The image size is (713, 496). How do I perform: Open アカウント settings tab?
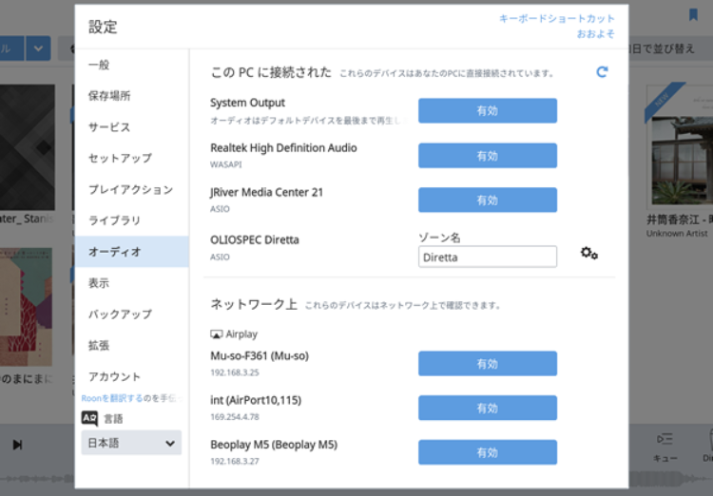tap(132, 376)
